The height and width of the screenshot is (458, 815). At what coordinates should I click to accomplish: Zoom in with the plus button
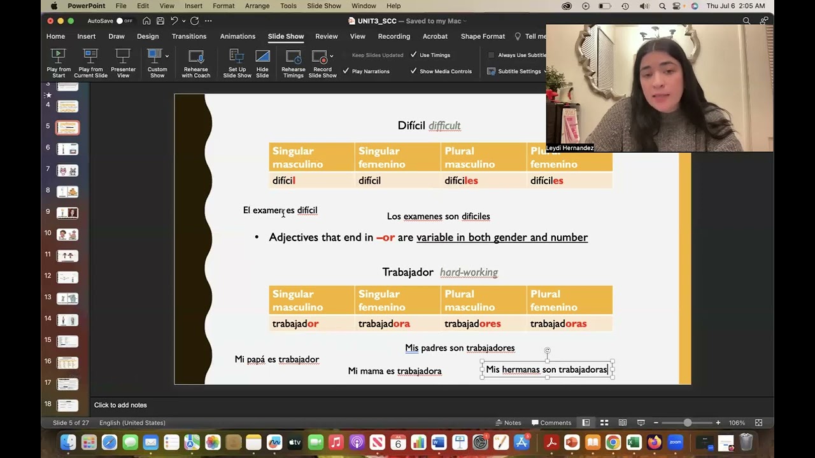pos(718,422)
